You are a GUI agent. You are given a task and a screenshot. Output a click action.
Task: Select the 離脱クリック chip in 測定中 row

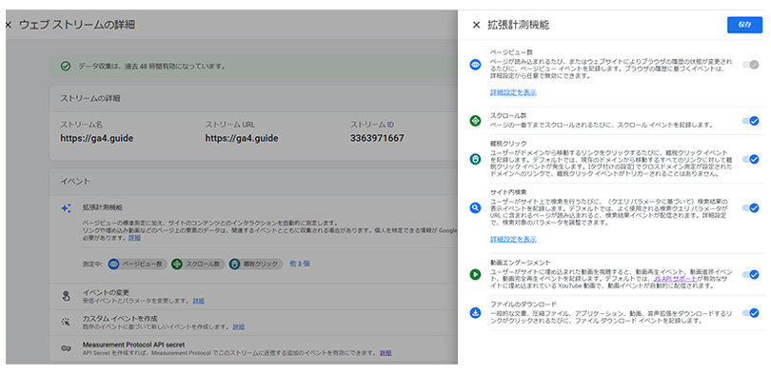[256, 264]
